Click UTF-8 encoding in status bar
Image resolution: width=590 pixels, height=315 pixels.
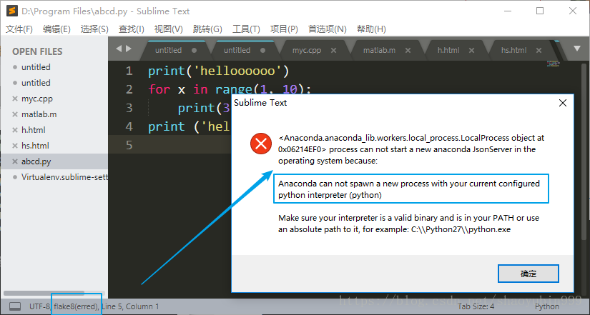point(39,306)
